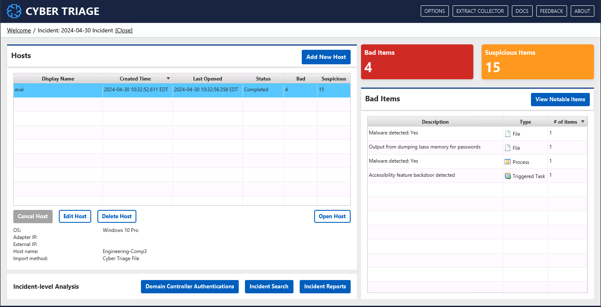Click the File icon for Malware detected row

pyautogui.click(x=508, y=134)
